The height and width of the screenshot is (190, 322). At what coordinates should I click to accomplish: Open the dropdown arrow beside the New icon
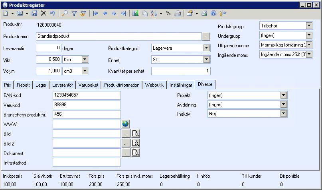12,14
